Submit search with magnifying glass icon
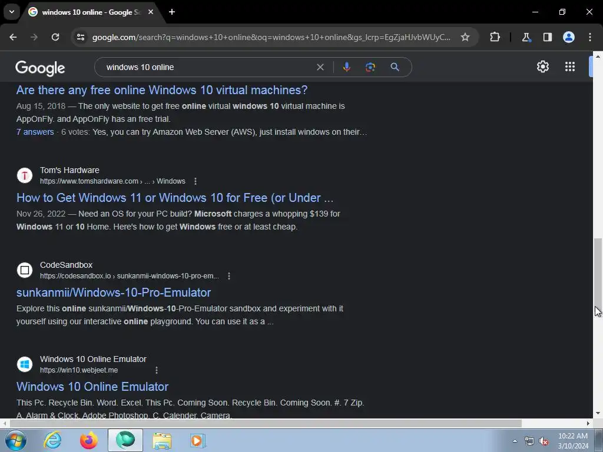The width and height of the screenshot is (603, 452). (x=395, y=67)
